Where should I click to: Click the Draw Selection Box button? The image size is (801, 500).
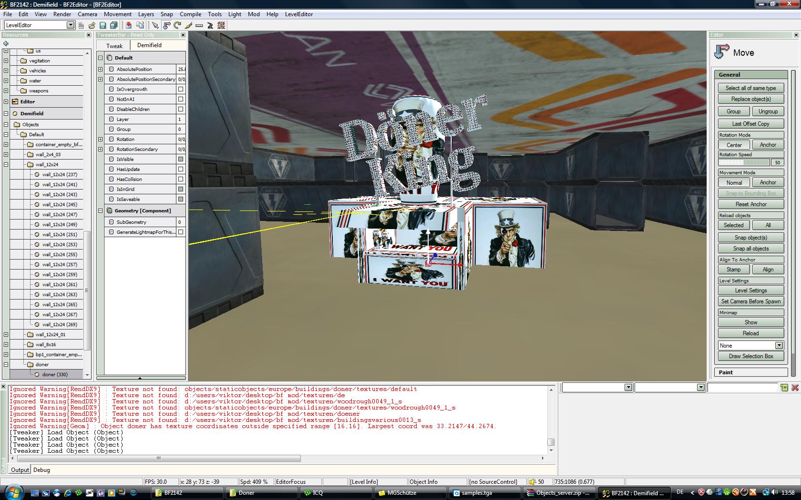pyautogui.click(x=751, y=356)
